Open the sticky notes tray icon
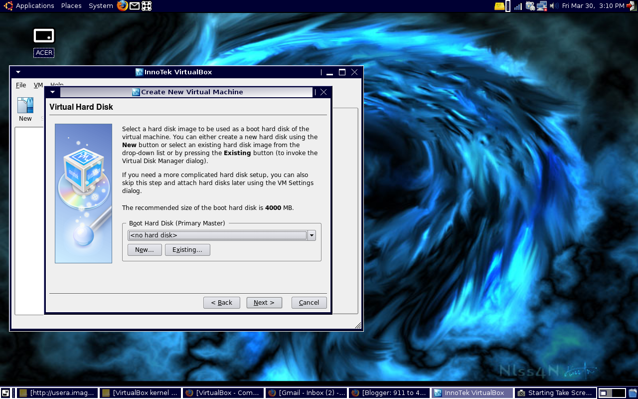 [x=499, y=6]
